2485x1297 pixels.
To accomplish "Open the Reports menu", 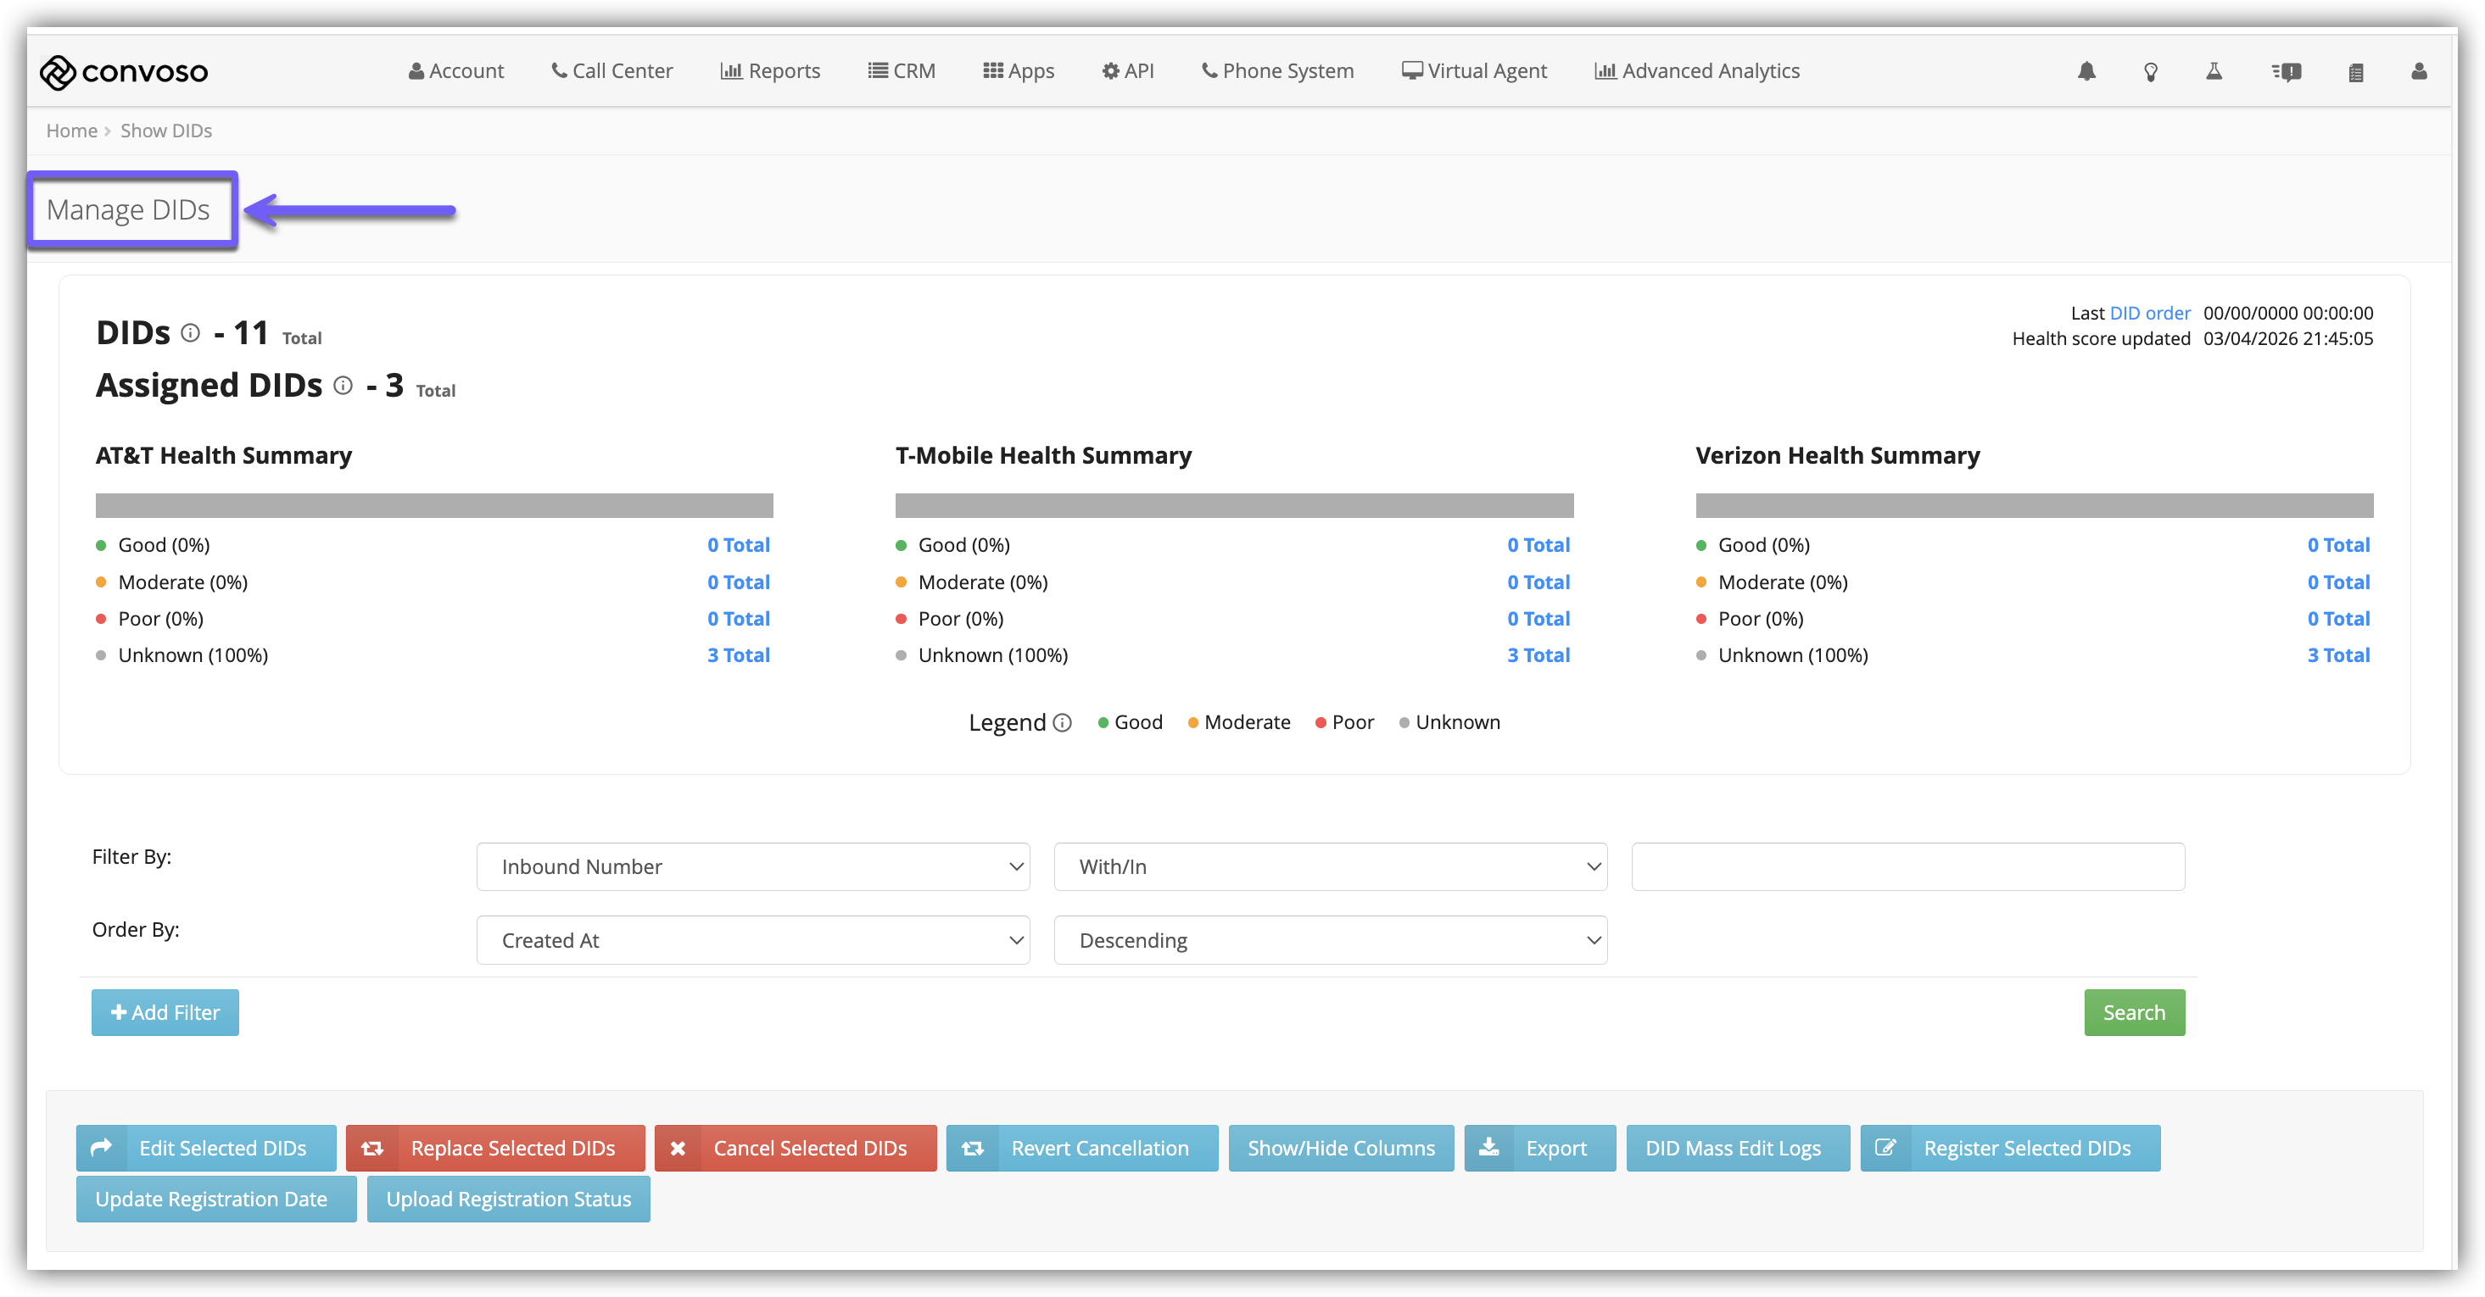I will pos(770,71).
